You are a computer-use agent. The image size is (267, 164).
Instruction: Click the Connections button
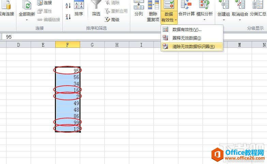point(45,2)
